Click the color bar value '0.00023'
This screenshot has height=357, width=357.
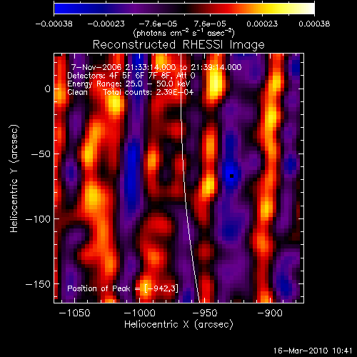tap(262, 24)
